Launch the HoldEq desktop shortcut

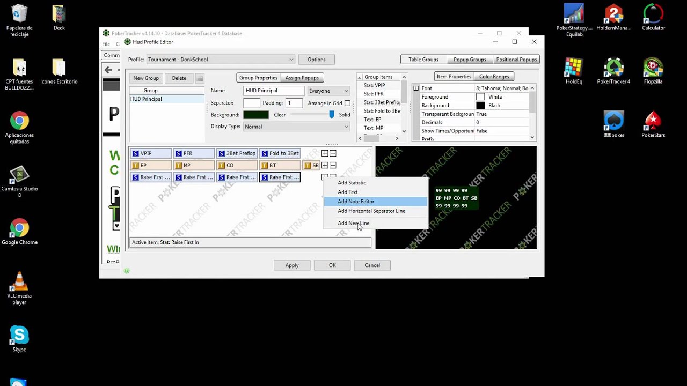pos(574,71)
